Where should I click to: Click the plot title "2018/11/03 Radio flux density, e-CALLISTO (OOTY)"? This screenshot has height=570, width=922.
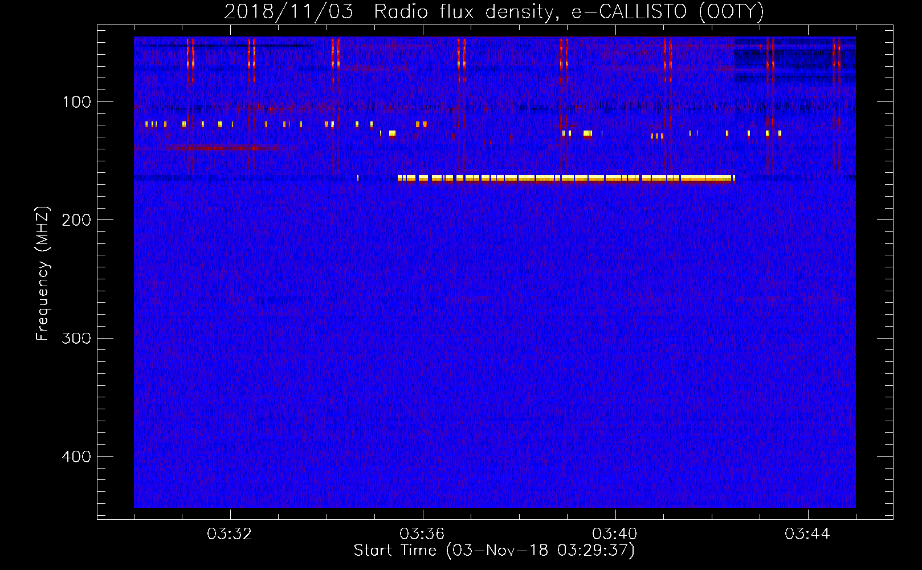tap(494, 11)
